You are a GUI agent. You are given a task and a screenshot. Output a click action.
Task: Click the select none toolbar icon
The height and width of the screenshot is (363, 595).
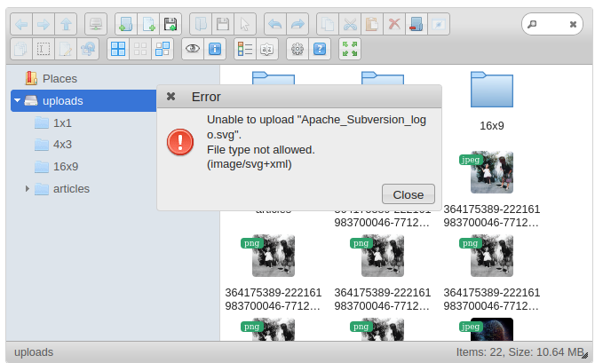coord(140,49)
